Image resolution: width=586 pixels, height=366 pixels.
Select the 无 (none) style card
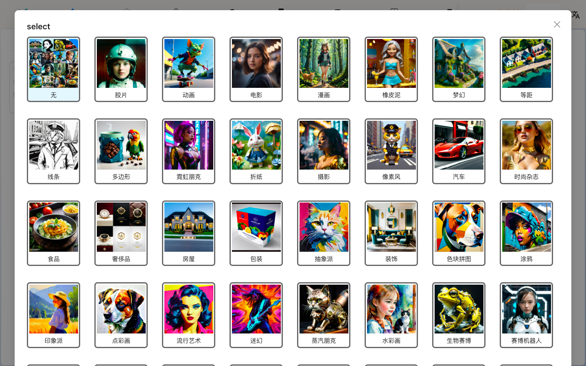tap(53, 69)
